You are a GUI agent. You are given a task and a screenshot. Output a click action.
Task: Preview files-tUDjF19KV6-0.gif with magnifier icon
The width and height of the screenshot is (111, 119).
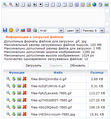pos(8,86)
